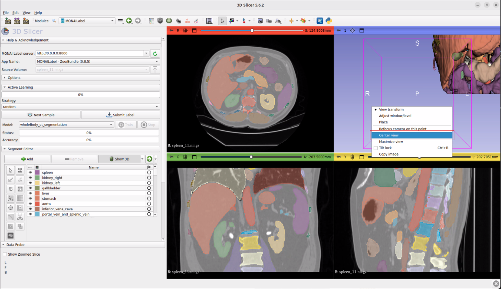Select the Paint effect tool
Viewport: 501px width, 289px height.
click(11, 180)
